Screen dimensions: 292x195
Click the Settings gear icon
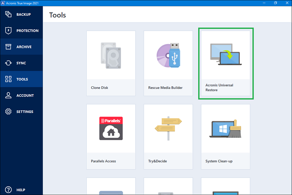coord(8,111)
